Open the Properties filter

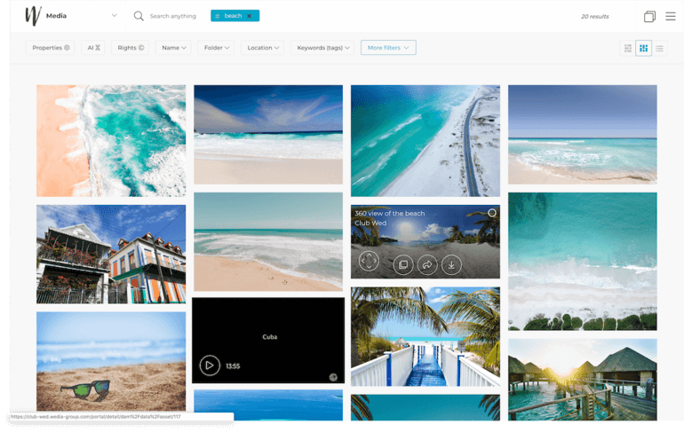50,48
